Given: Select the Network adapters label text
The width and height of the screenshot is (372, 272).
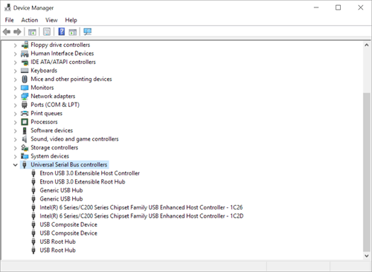Looking at the screenshot, I should pos(53,96).
